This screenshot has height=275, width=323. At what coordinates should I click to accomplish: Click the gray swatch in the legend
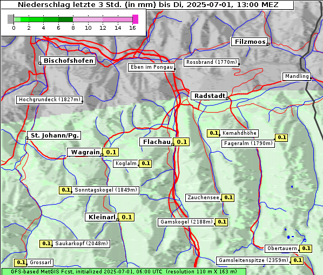click(x=10, y=19)
